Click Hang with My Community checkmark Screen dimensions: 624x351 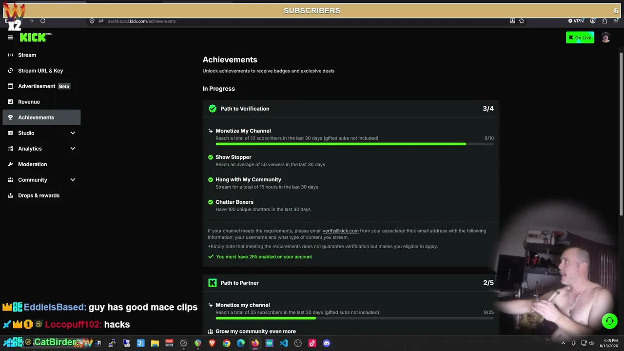coord(211,179)
